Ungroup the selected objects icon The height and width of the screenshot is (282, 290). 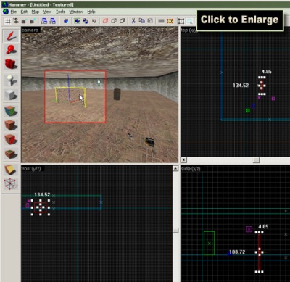(x=86, y=21)
